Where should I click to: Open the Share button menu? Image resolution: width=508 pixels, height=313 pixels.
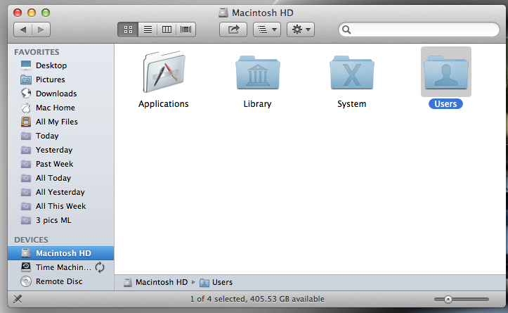pyautogui.click(x=233, y=30)
